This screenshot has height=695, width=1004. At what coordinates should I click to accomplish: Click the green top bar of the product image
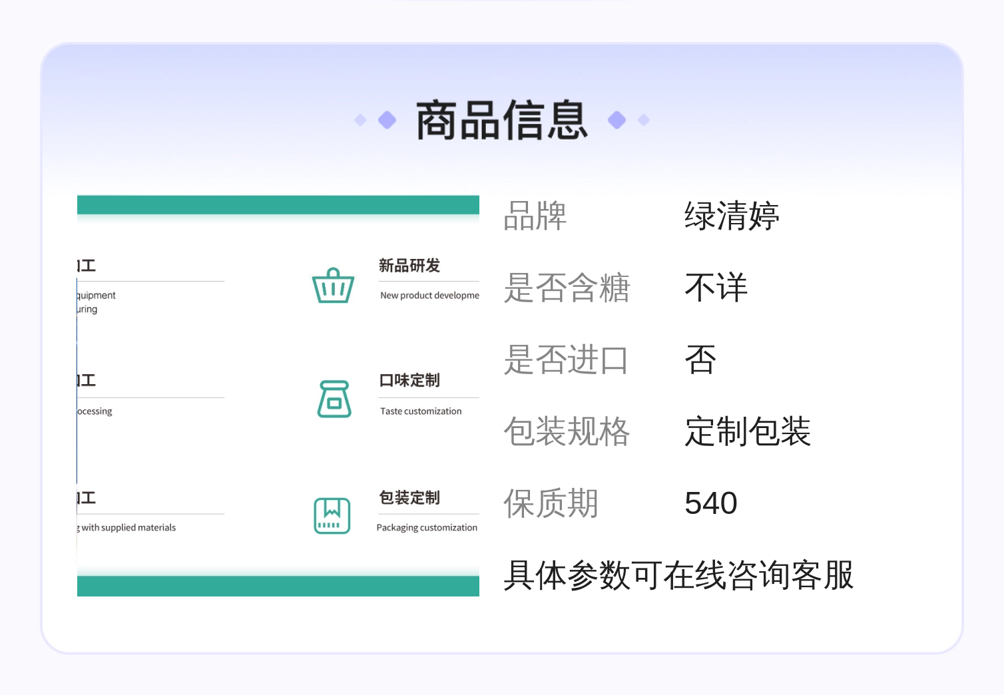pyautogui.click(x=278, y=204)
